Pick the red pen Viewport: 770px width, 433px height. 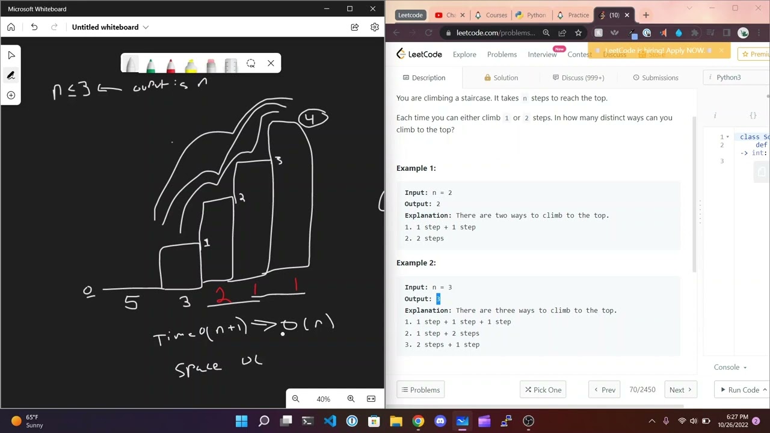pos(171,64)
